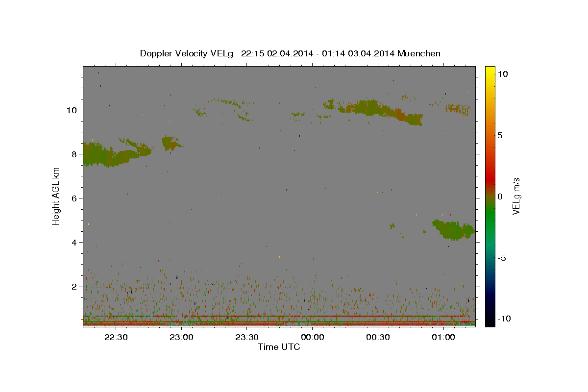Click the 23:30 time tick label
Image resolution: width=588 pixels, height=392 pixels.
247,338
